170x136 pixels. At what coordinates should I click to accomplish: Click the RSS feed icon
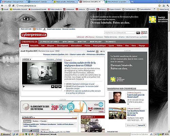[34, 29]
